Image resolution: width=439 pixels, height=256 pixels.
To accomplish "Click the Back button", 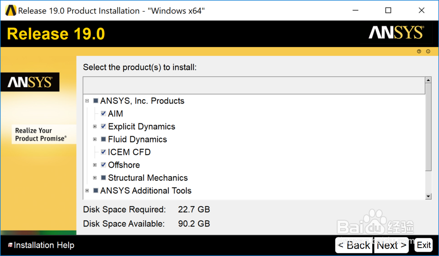I will coord(355,245).
